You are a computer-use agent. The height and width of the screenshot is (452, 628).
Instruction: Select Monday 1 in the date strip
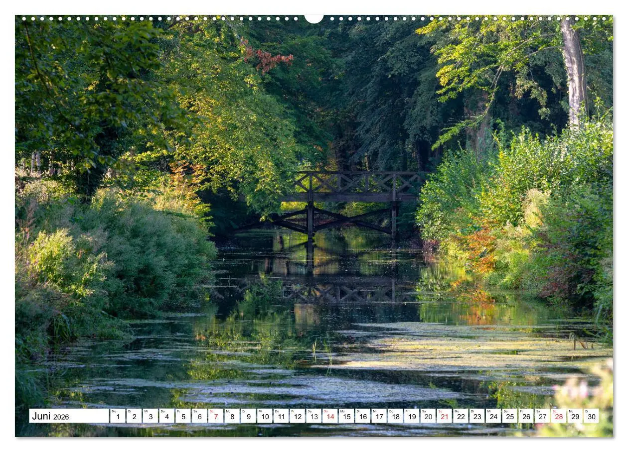(x=118, y=416)
